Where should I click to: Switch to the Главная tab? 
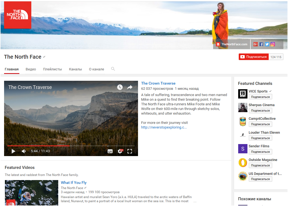click(12, 69)
